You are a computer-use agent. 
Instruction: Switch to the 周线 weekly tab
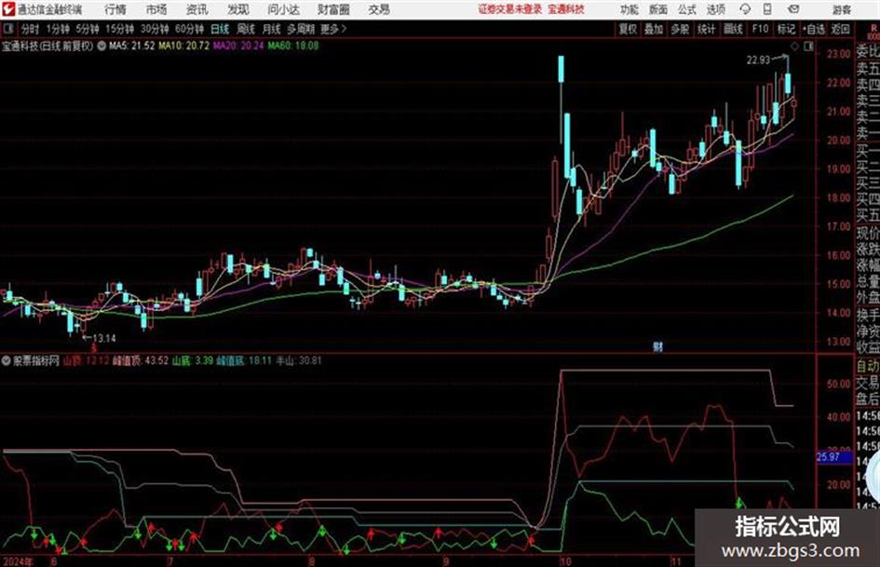pos(246,29)
